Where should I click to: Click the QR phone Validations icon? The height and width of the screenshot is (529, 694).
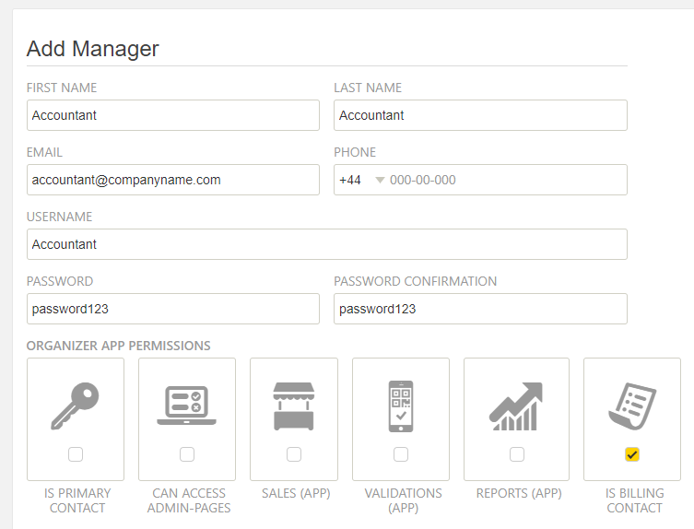coord(401,406)
